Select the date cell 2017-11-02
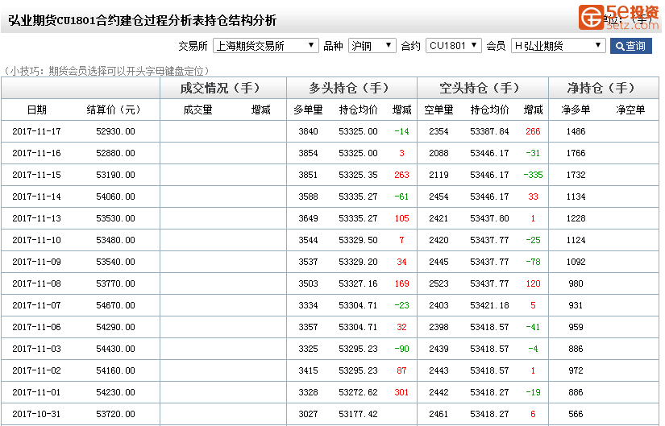This screenshot has width=665, height=426. (36, 370)
